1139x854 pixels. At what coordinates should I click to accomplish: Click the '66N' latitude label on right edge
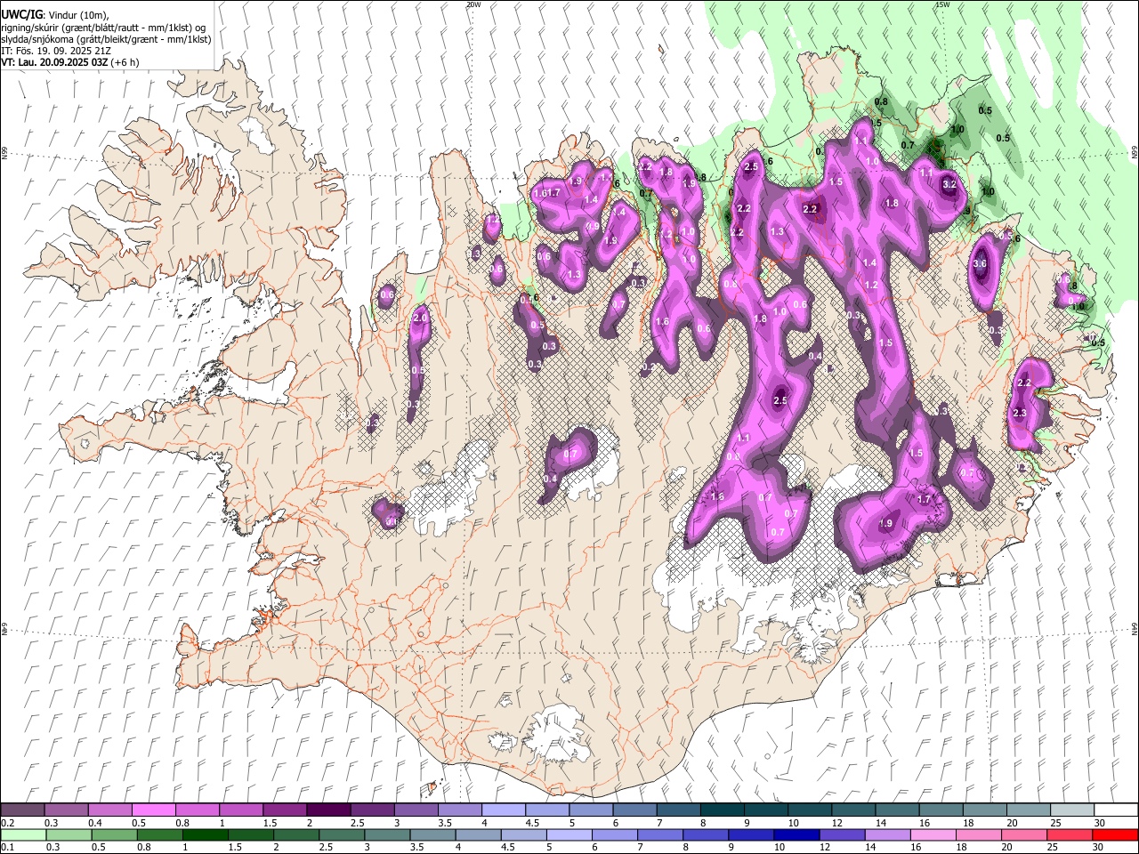coord(1135,152)
